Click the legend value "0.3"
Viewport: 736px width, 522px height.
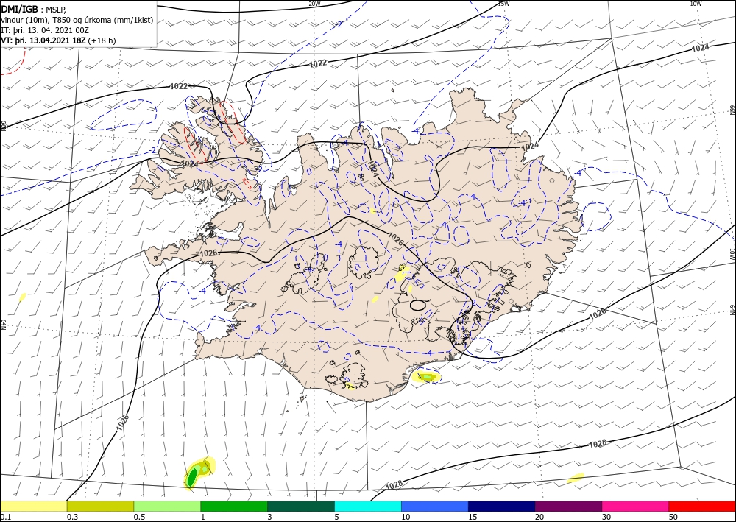point(72,517)
